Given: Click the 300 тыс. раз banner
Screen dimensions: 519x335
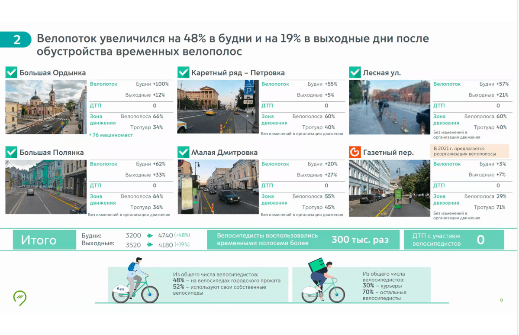Looking at the screenshot, I should (303, 240).
